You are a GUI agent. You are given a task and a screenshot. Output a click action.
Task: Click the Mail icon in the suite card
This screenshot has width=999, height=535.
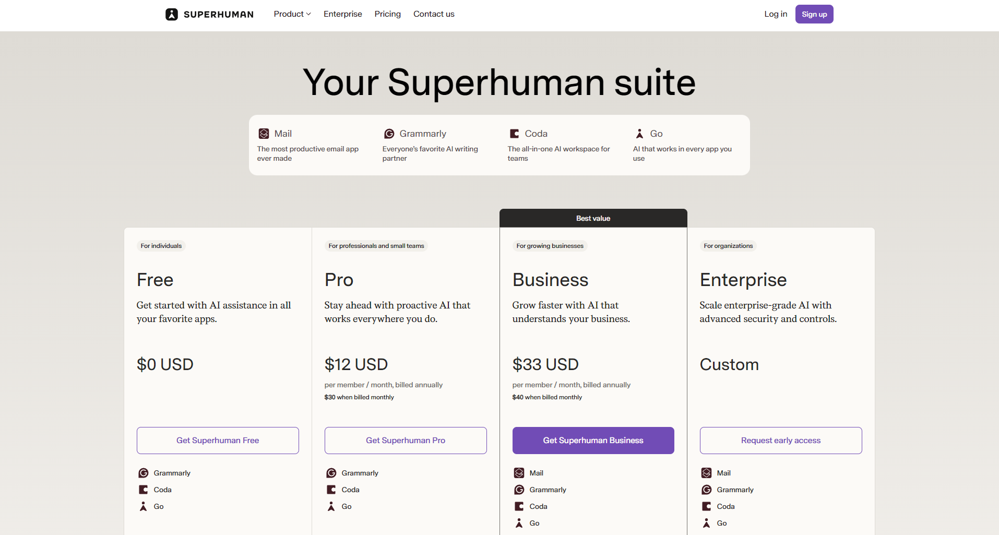click(264, 134)
